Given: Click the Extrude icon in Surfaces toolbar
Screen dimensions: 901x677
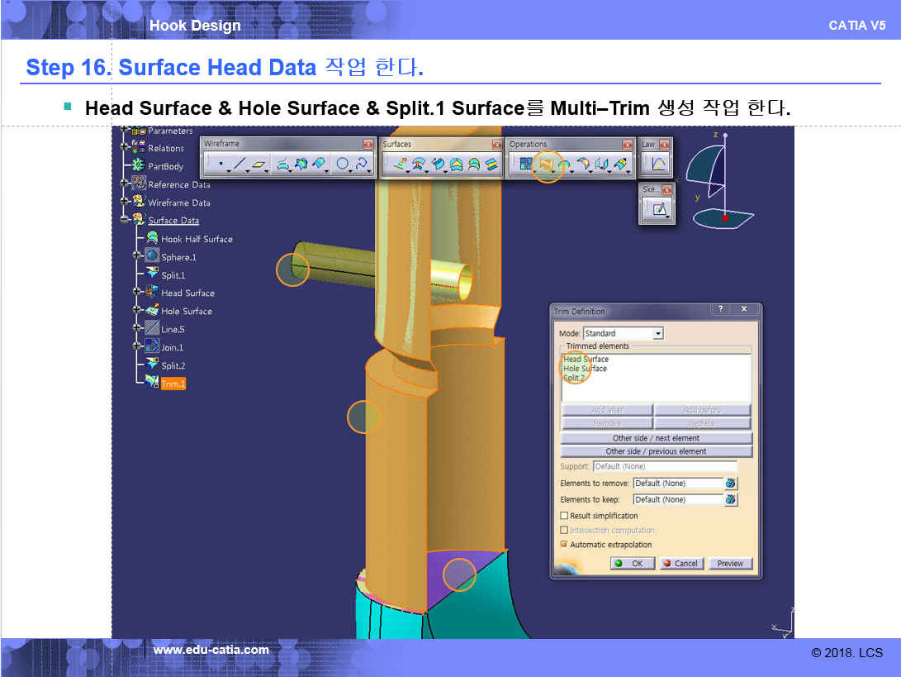Looking at the screenshot, I should 398,164.
